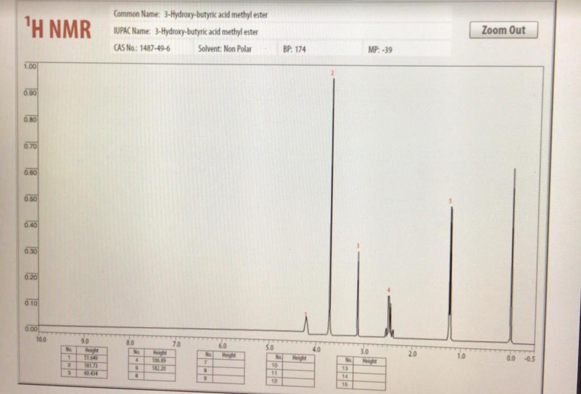The height and width of the screenshot is (394, 581).
Task: Click peak marker 4 near 2.5 ppm
Action: [388, 290]
